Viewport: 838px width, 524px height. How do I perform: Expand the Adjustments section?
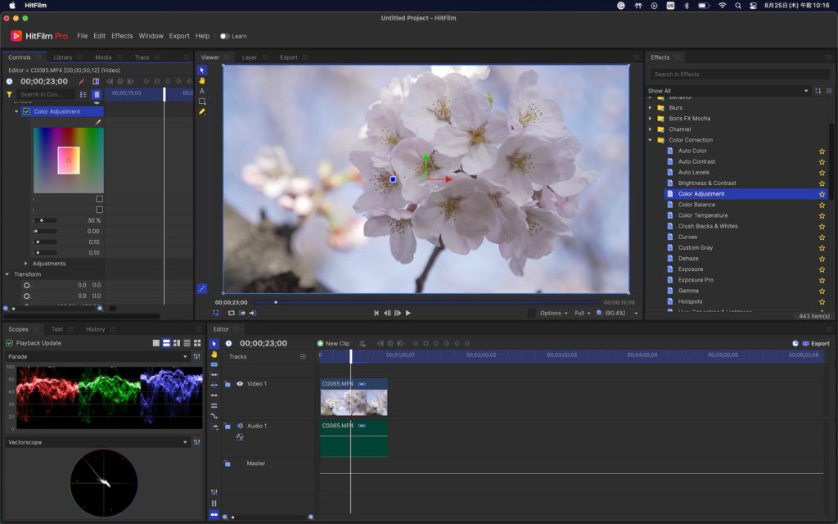[26, 264]
